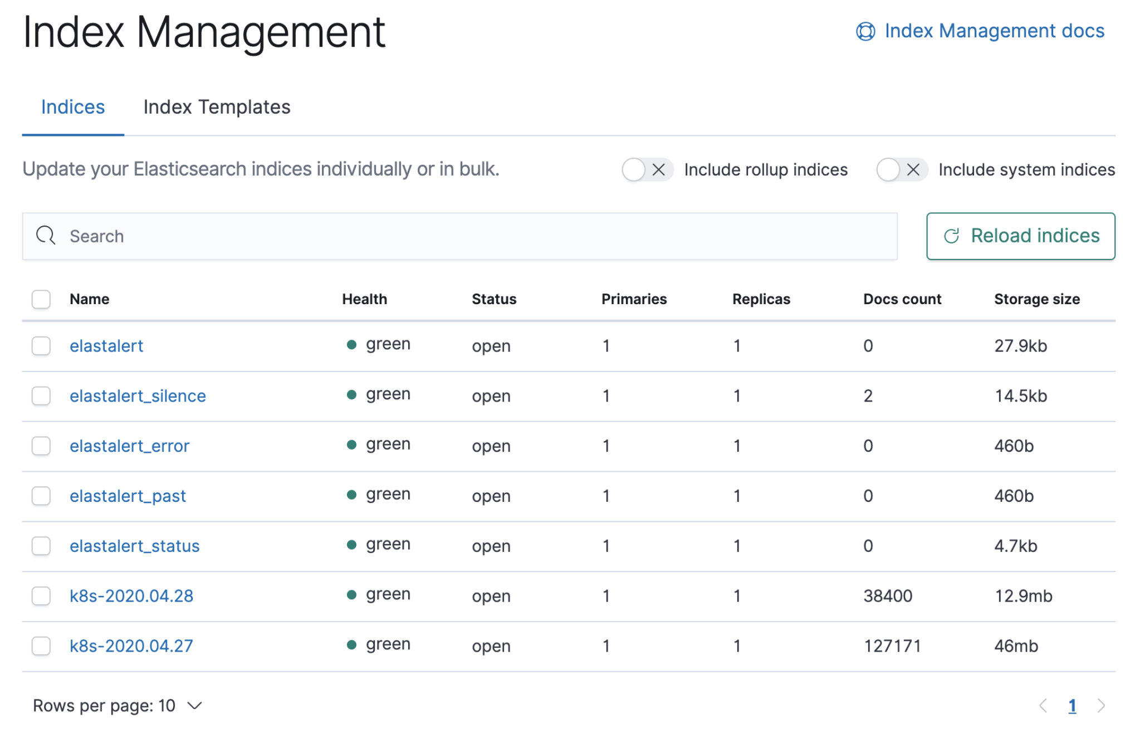
Task: Sort by Replicas column header
Action: point(761,299)
